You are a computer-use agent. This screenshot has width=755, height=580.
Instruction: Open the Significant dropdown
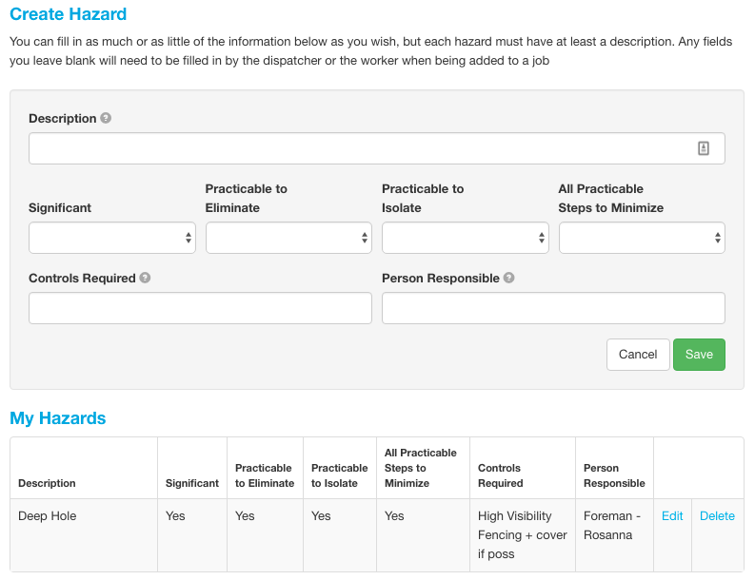pyautogui.click(x=112, y=238)
